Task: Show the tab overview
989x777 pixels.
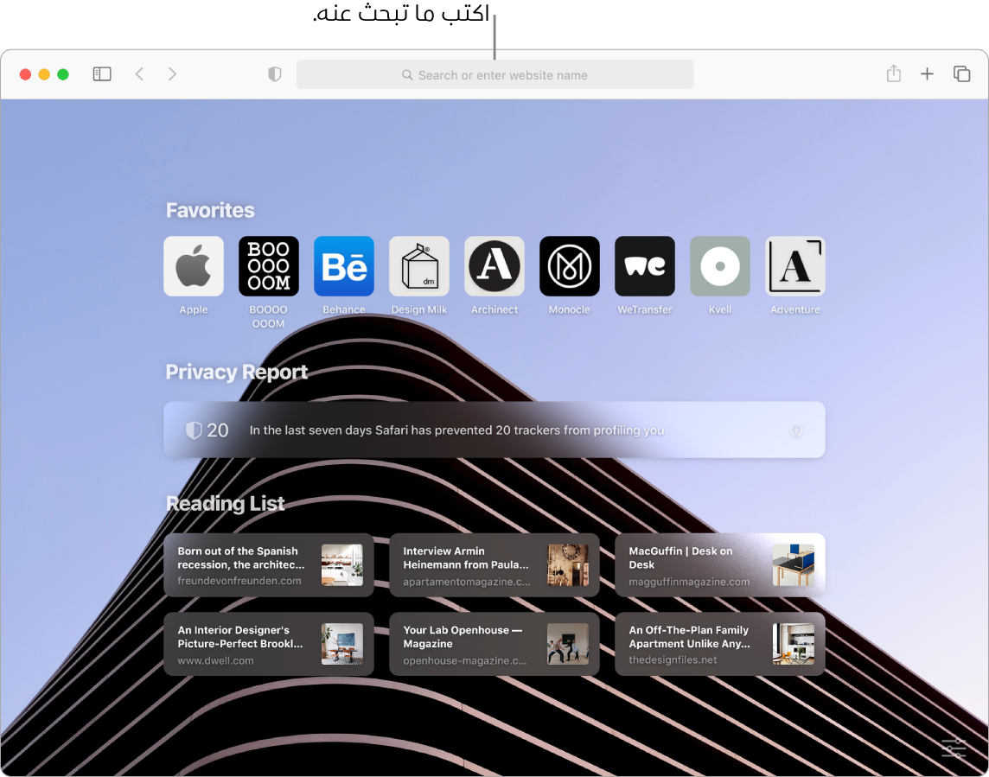Action: coord(961,74)
